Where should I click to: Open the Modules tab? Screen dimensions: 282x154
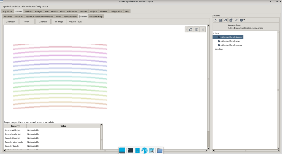[x=28, y=12]
